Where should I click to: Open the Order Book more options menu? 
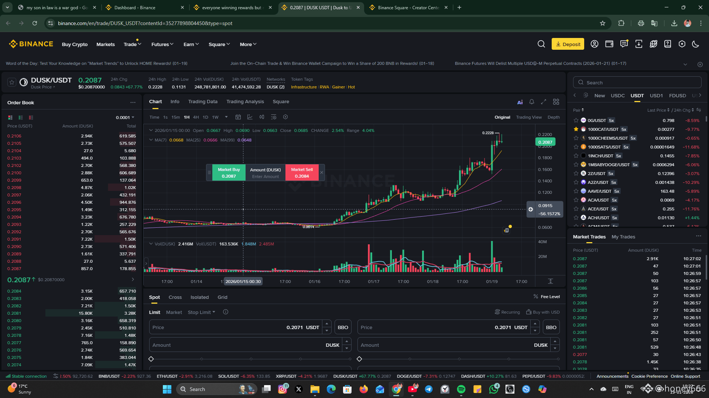tap(133, 102)
